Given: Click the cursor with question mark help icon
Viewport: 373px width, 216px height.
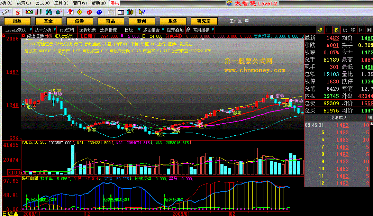Looking at the screenshot, I should 142,12.
